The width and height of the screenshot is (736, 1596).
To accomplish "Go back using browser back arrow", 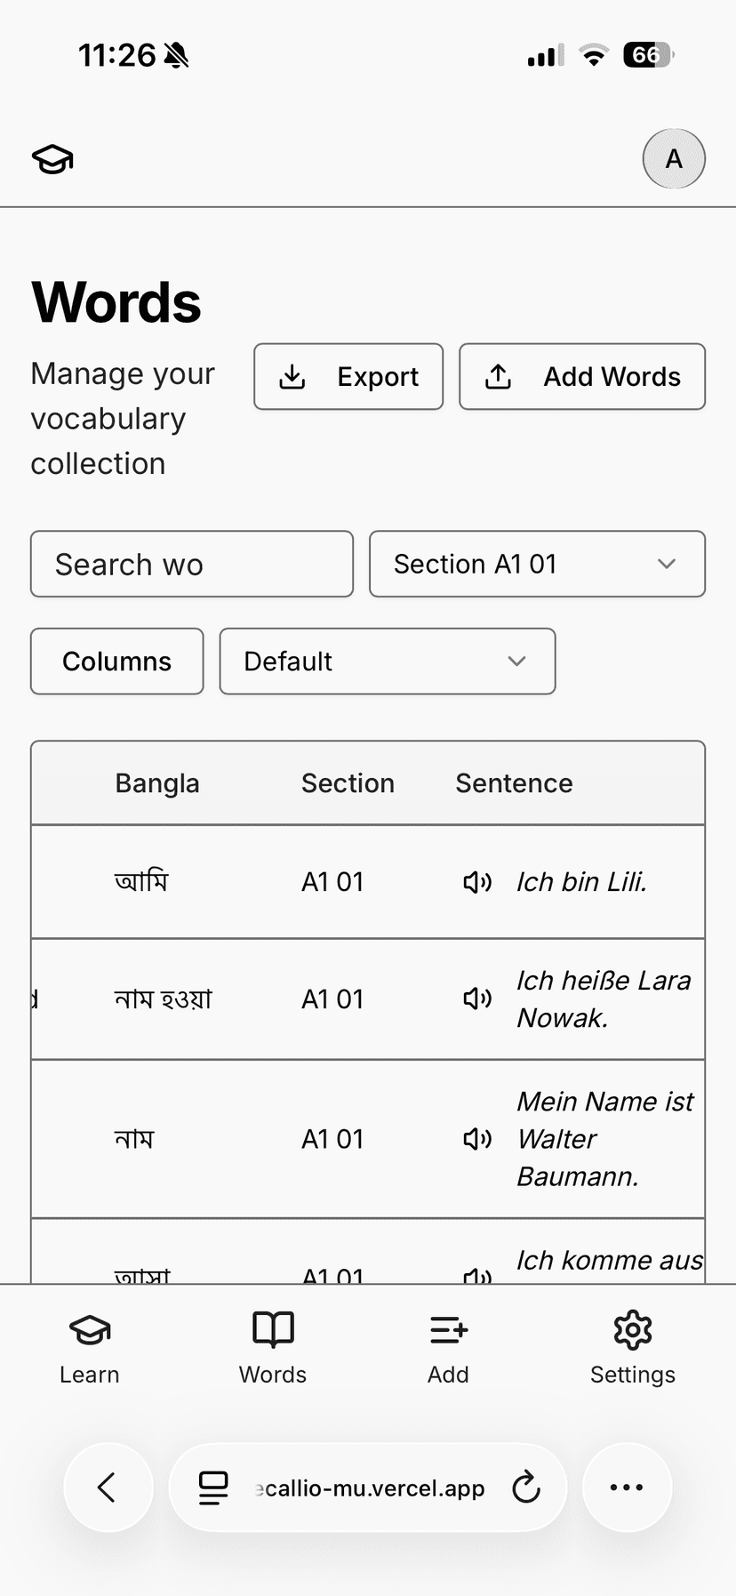I will coord(108,1488).
